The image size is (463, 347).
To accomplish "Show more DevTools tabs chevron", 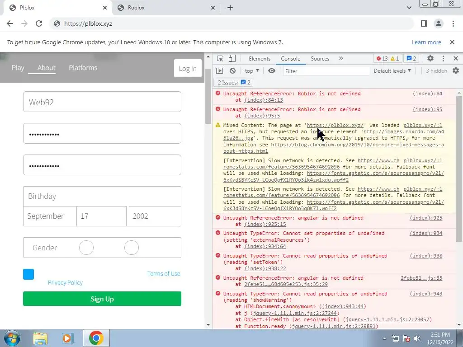I will (x=341, y=58).
